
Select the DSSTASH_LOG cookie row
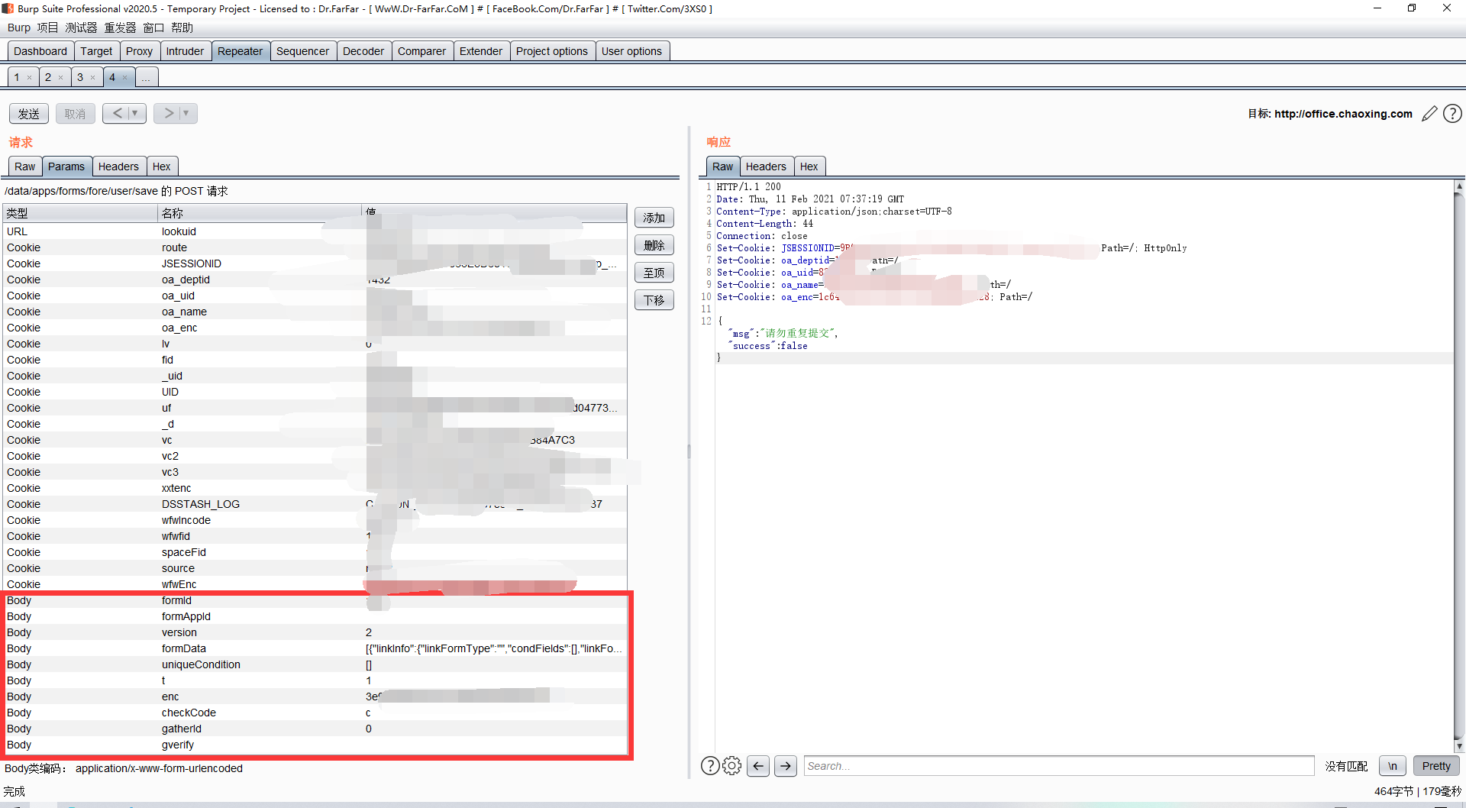coord(315,504)
